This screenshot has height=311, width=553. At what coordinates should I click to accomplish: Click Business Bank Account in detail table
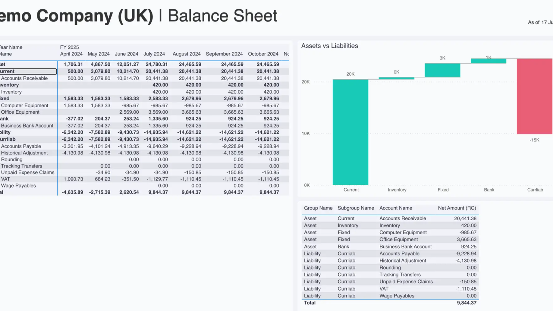405,247
